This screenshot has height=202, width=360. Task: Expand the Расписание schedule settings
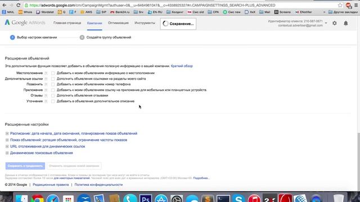coord(74,134)
